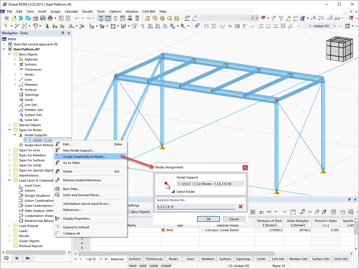Image resolution: width=359 pixels, height=269 pixels.
Task: Click the camera Views tab in Navigator
Action: [x=28, y=258]
